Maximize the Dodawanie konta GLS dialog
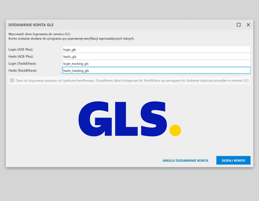The image size is (259, 201). click(x=239, y=25)
